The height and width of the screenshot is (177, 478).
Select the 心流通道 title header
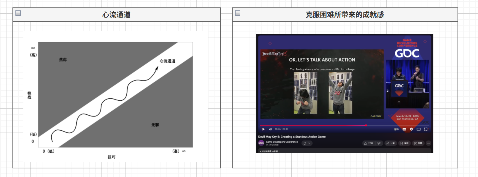click(116, 15)
